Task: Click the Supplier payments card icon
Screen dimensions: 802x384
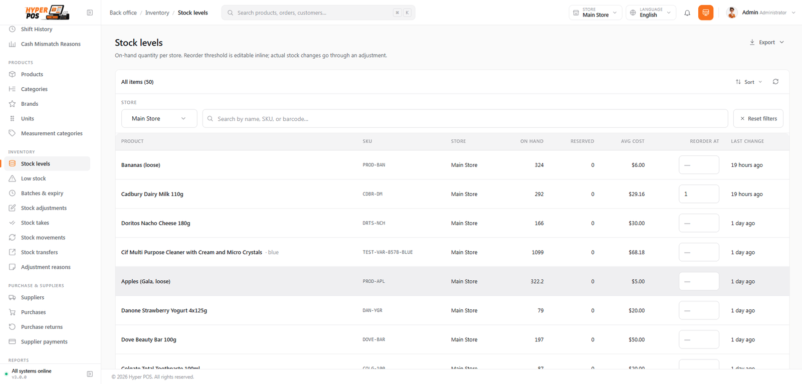Action: tap(12, 342)
